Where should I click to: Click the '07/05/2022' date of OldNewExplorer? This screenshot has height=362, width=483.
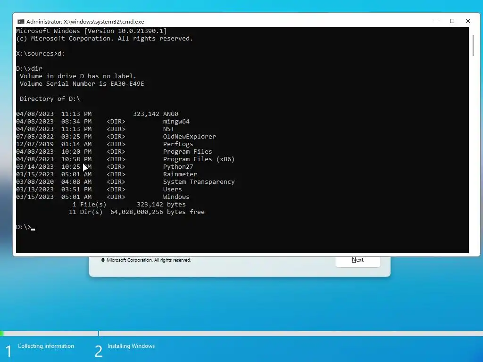pyautogui.click(x=35, y=136)
